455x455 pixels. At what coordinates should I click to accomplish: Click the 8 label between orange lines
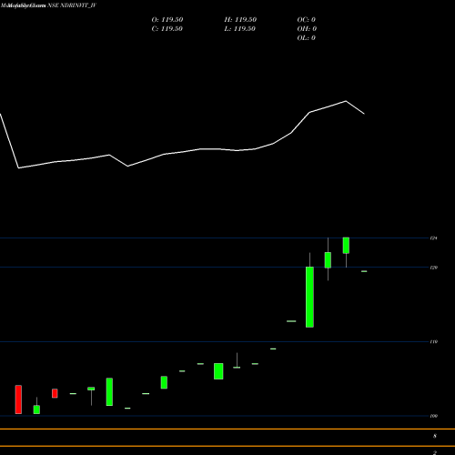(435, 436)
